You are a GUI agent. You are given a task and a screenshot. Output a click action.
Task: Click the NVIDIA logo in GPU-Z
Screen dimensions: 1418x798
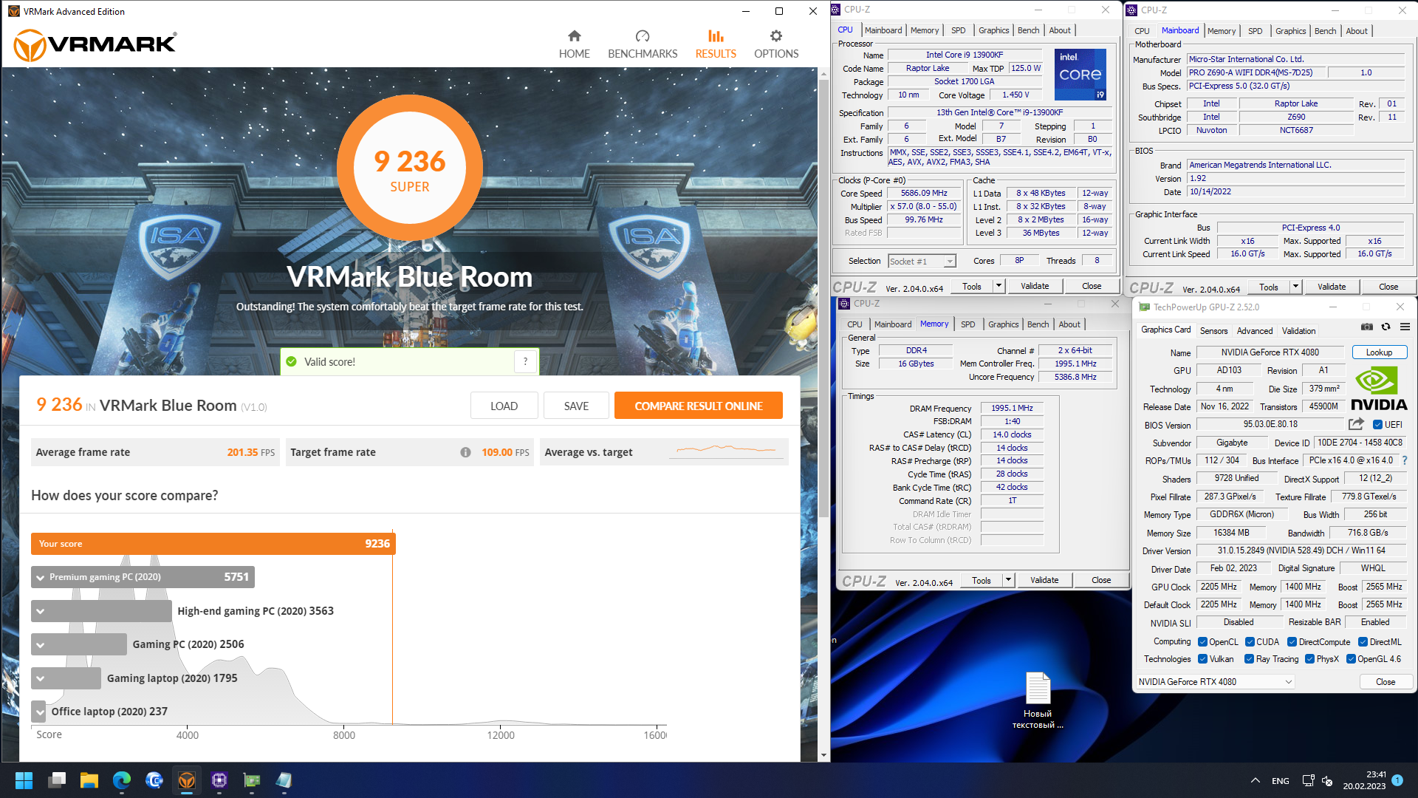pos(1379,389)
